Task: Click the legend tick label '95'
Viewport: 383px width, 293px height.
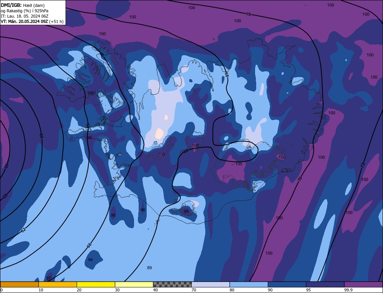Action: (x=308, y=290)
